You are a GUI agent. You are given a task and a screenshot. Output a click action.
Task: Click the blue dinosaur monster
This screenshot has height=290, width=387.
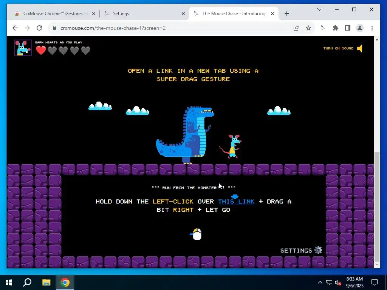pyautogui.click(x=185, y=135)
